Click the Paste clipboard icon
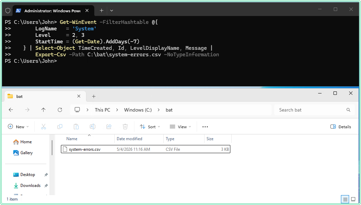The width and height of the screenshot is (361, 205). (76, 127)
